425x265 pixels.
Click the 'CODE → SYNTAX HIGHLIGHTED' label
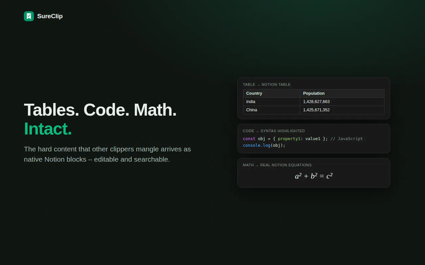tap(274, 131)
